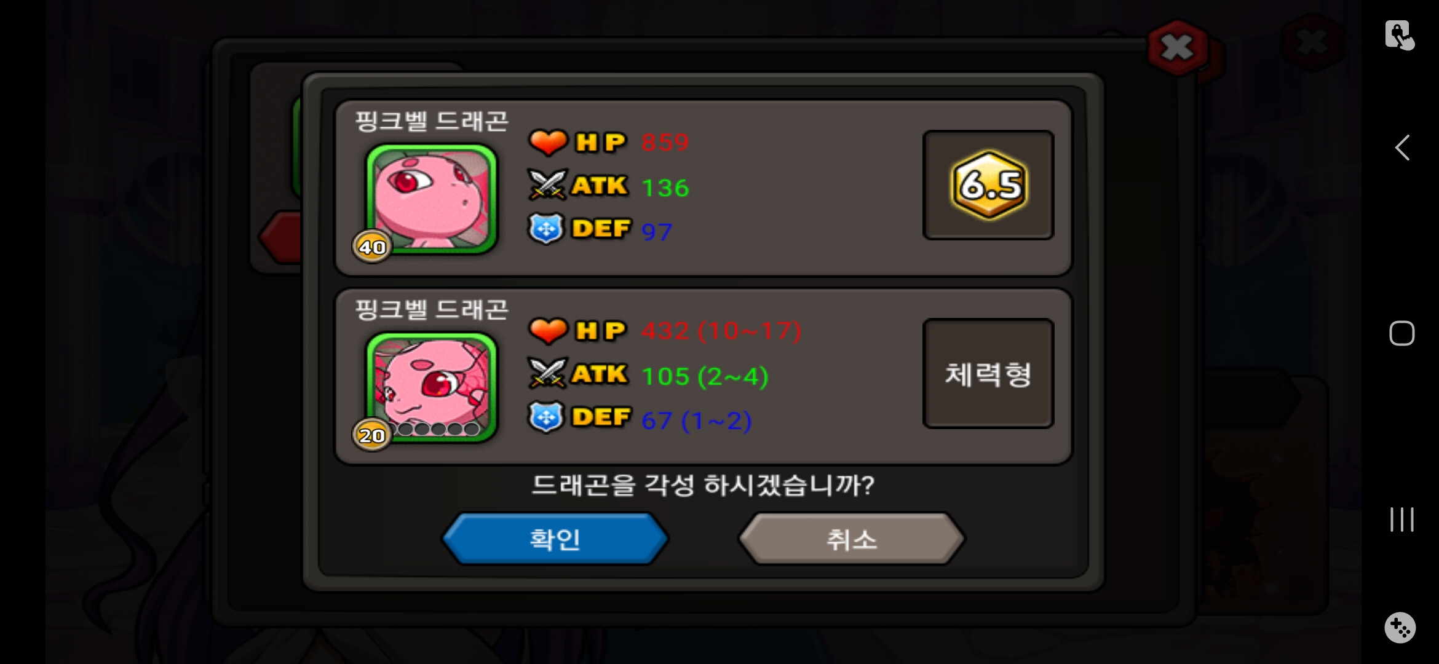Tap Android back navigation arrow
The image size is (1439, 664).
1401,148
